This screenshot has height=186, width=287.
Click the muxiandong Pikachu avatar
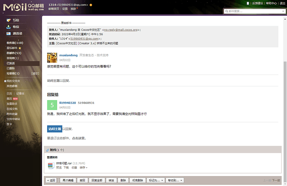(x=52, y=58)
